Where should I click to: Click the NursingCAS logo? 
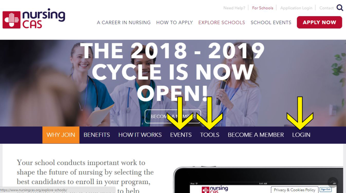(x=34, y=19)
